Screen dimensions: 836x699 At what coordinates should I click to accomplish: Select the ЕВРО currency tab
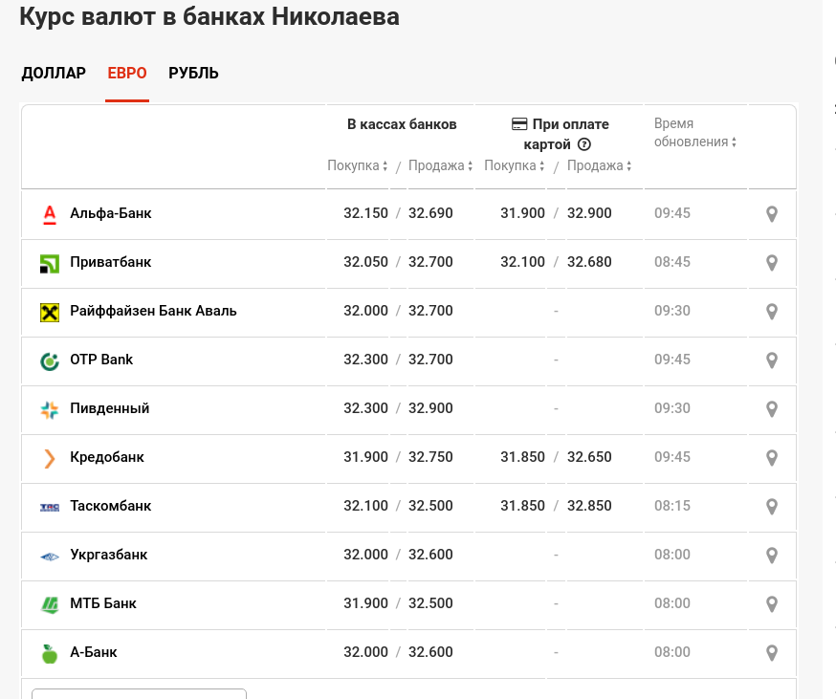coord(127,73)
